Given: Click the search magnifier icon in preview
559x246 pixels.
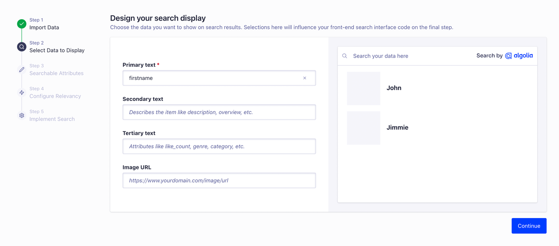Looking at the screenshot, I should [345, 56].
